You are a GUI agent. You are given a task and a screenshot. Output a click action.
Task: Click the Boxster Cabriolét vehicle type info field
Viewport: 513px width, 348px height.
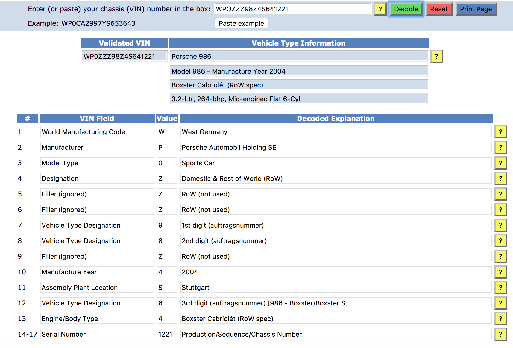(x=298, y=85)
